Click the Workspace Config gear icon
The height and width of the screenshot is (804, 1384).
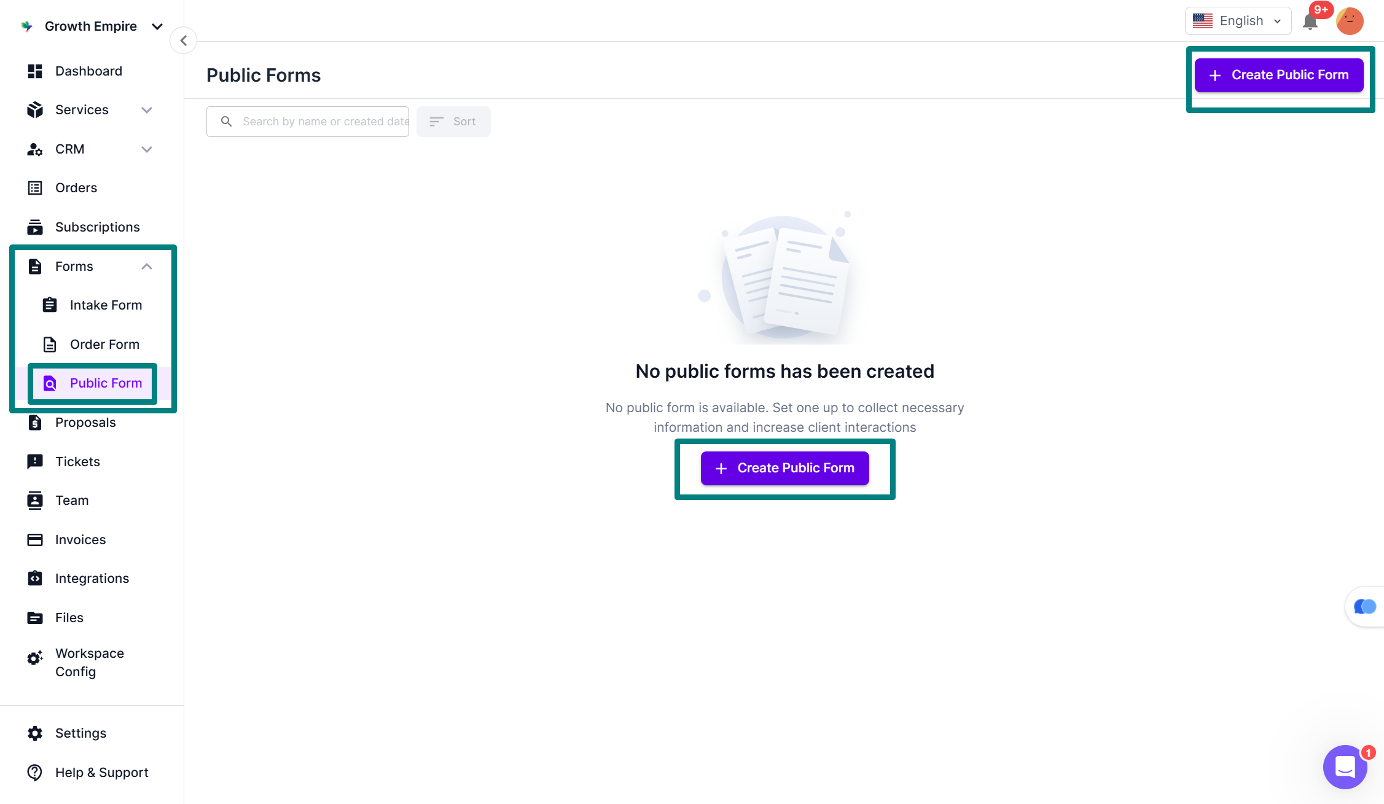coord(35,658)
